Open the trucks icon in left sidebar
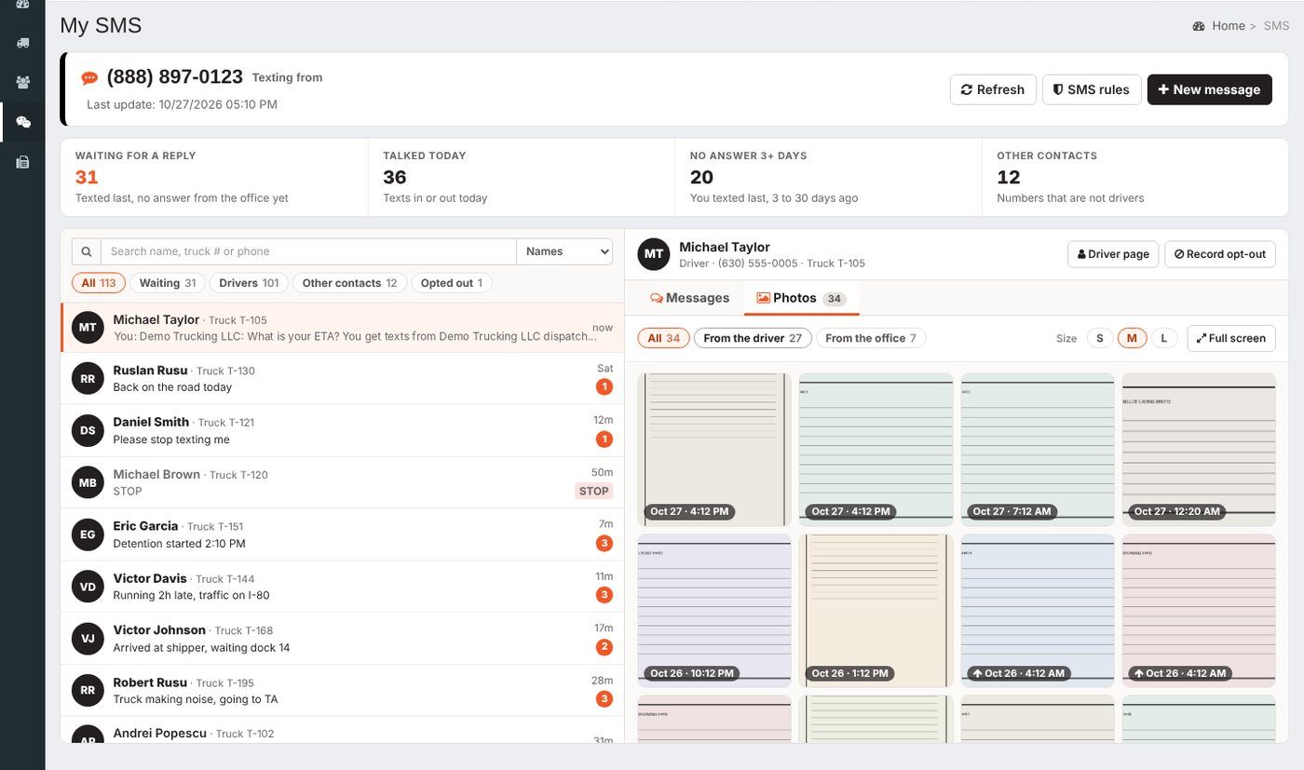 23,43
